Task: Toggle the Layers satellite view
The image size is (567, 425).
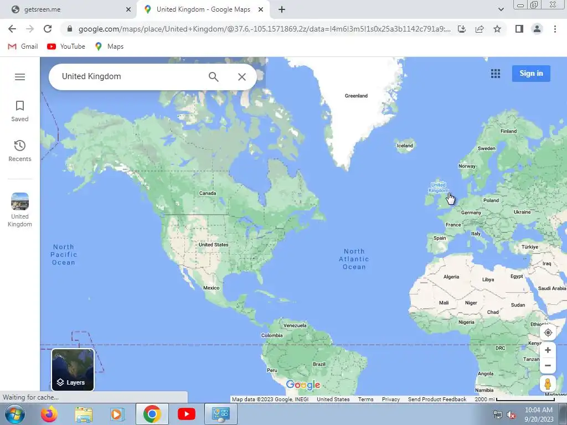Action: 73,370
